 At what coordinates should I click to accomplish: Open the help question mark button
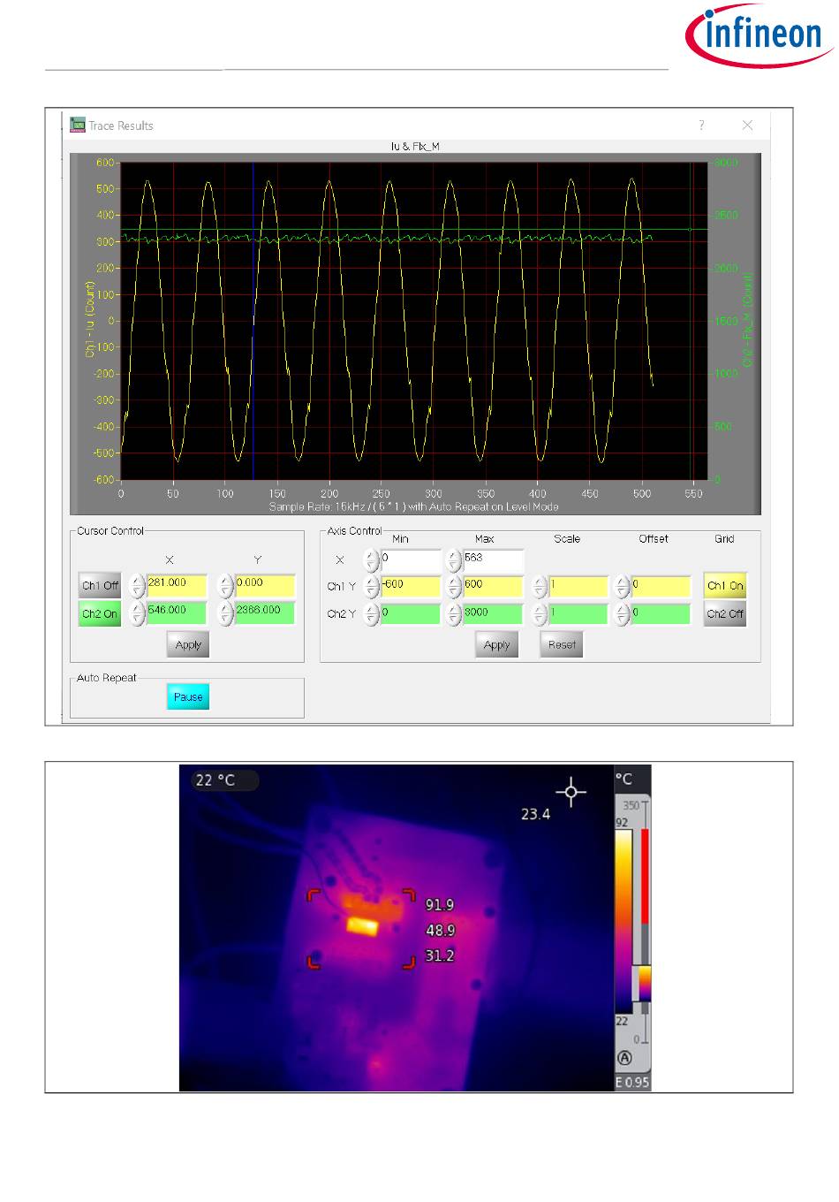(701, 126)
